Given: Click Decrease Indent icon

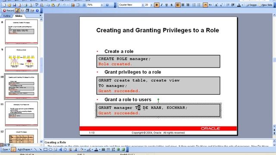Looking at the screenshot, I should pyautogui.click(x=228, y=5).
